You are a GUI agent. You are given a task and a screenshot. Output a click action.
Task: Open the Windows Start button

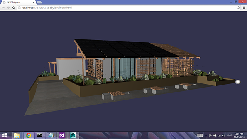click(x=4, y=136)
